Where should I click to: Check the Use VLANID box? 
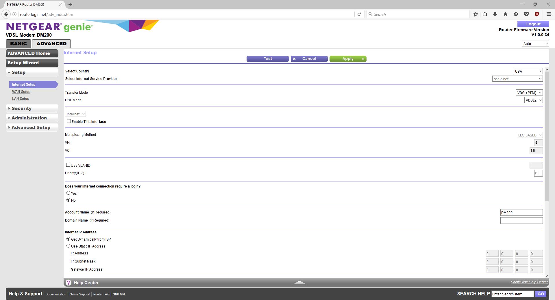68,165
